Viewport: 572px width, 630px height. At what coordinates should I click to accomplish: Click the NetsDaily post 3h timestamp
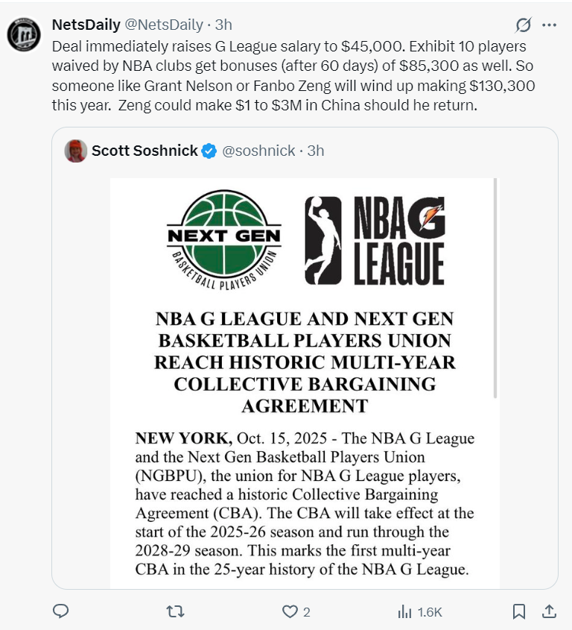coord(223,25)
